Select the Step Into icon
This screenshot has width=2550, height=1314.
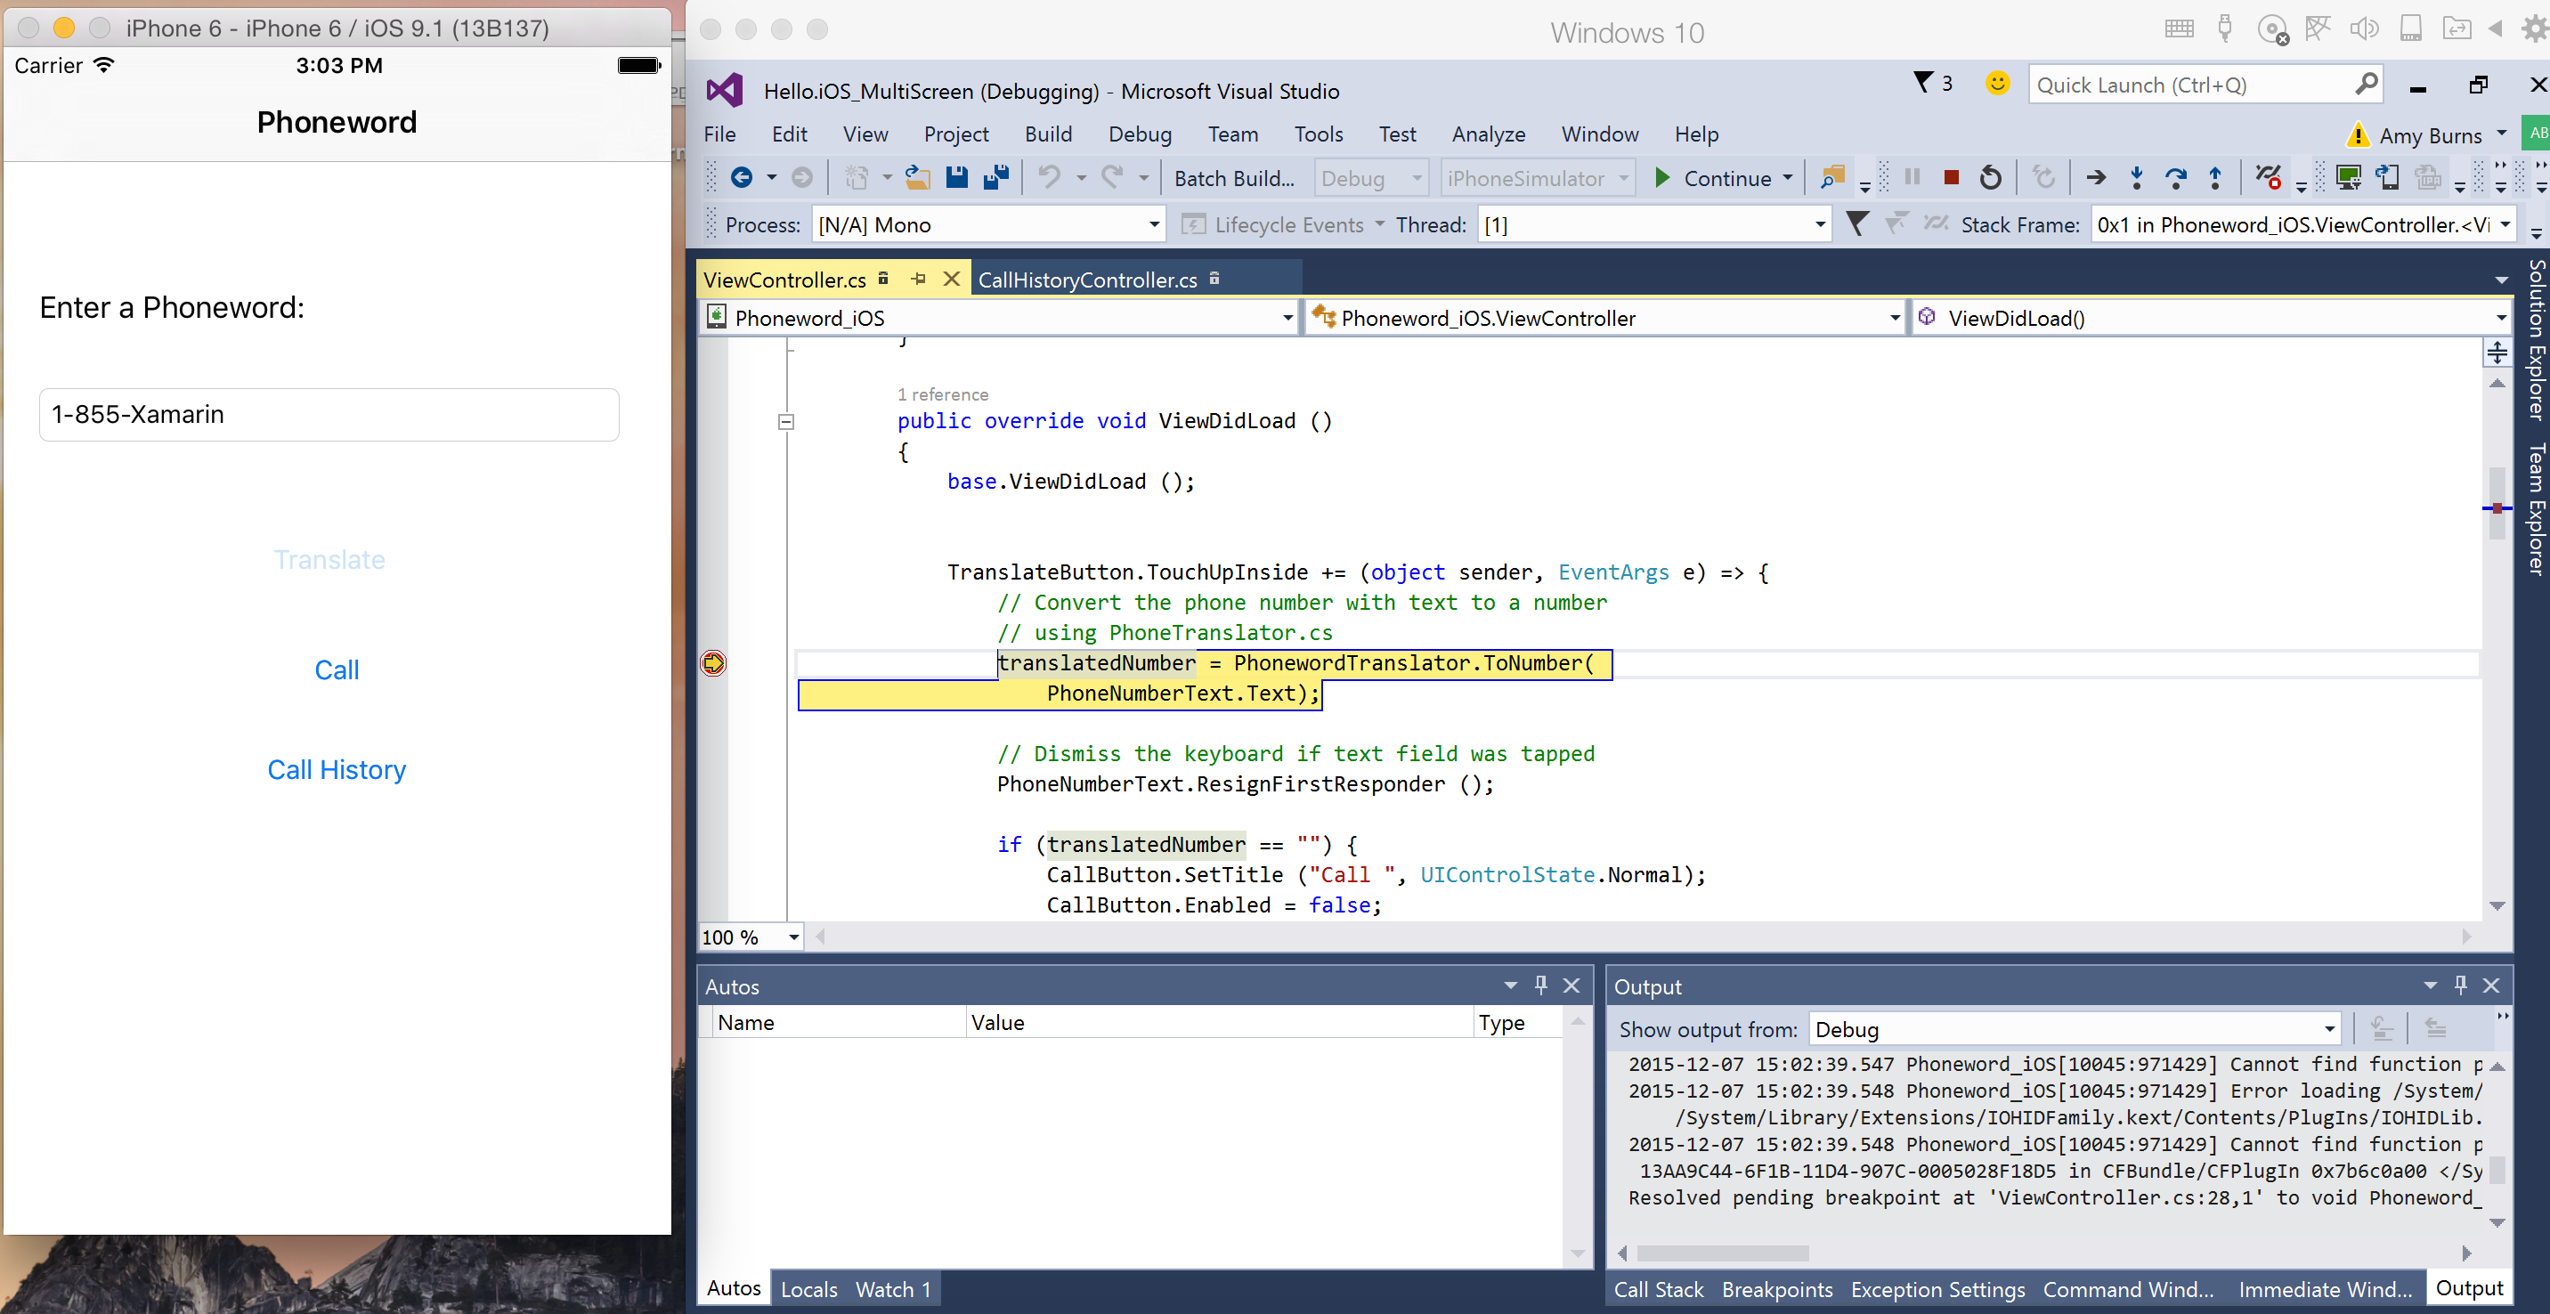(2137, 177)
